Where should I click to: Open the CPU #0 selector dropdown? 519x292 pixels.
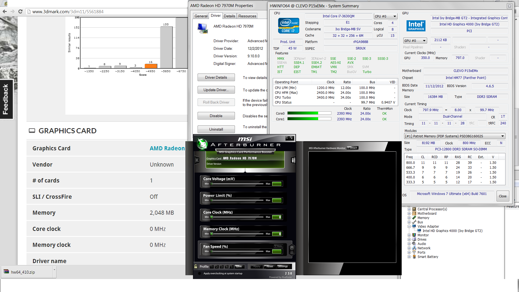pyautogui.click(x=385, y=16)
